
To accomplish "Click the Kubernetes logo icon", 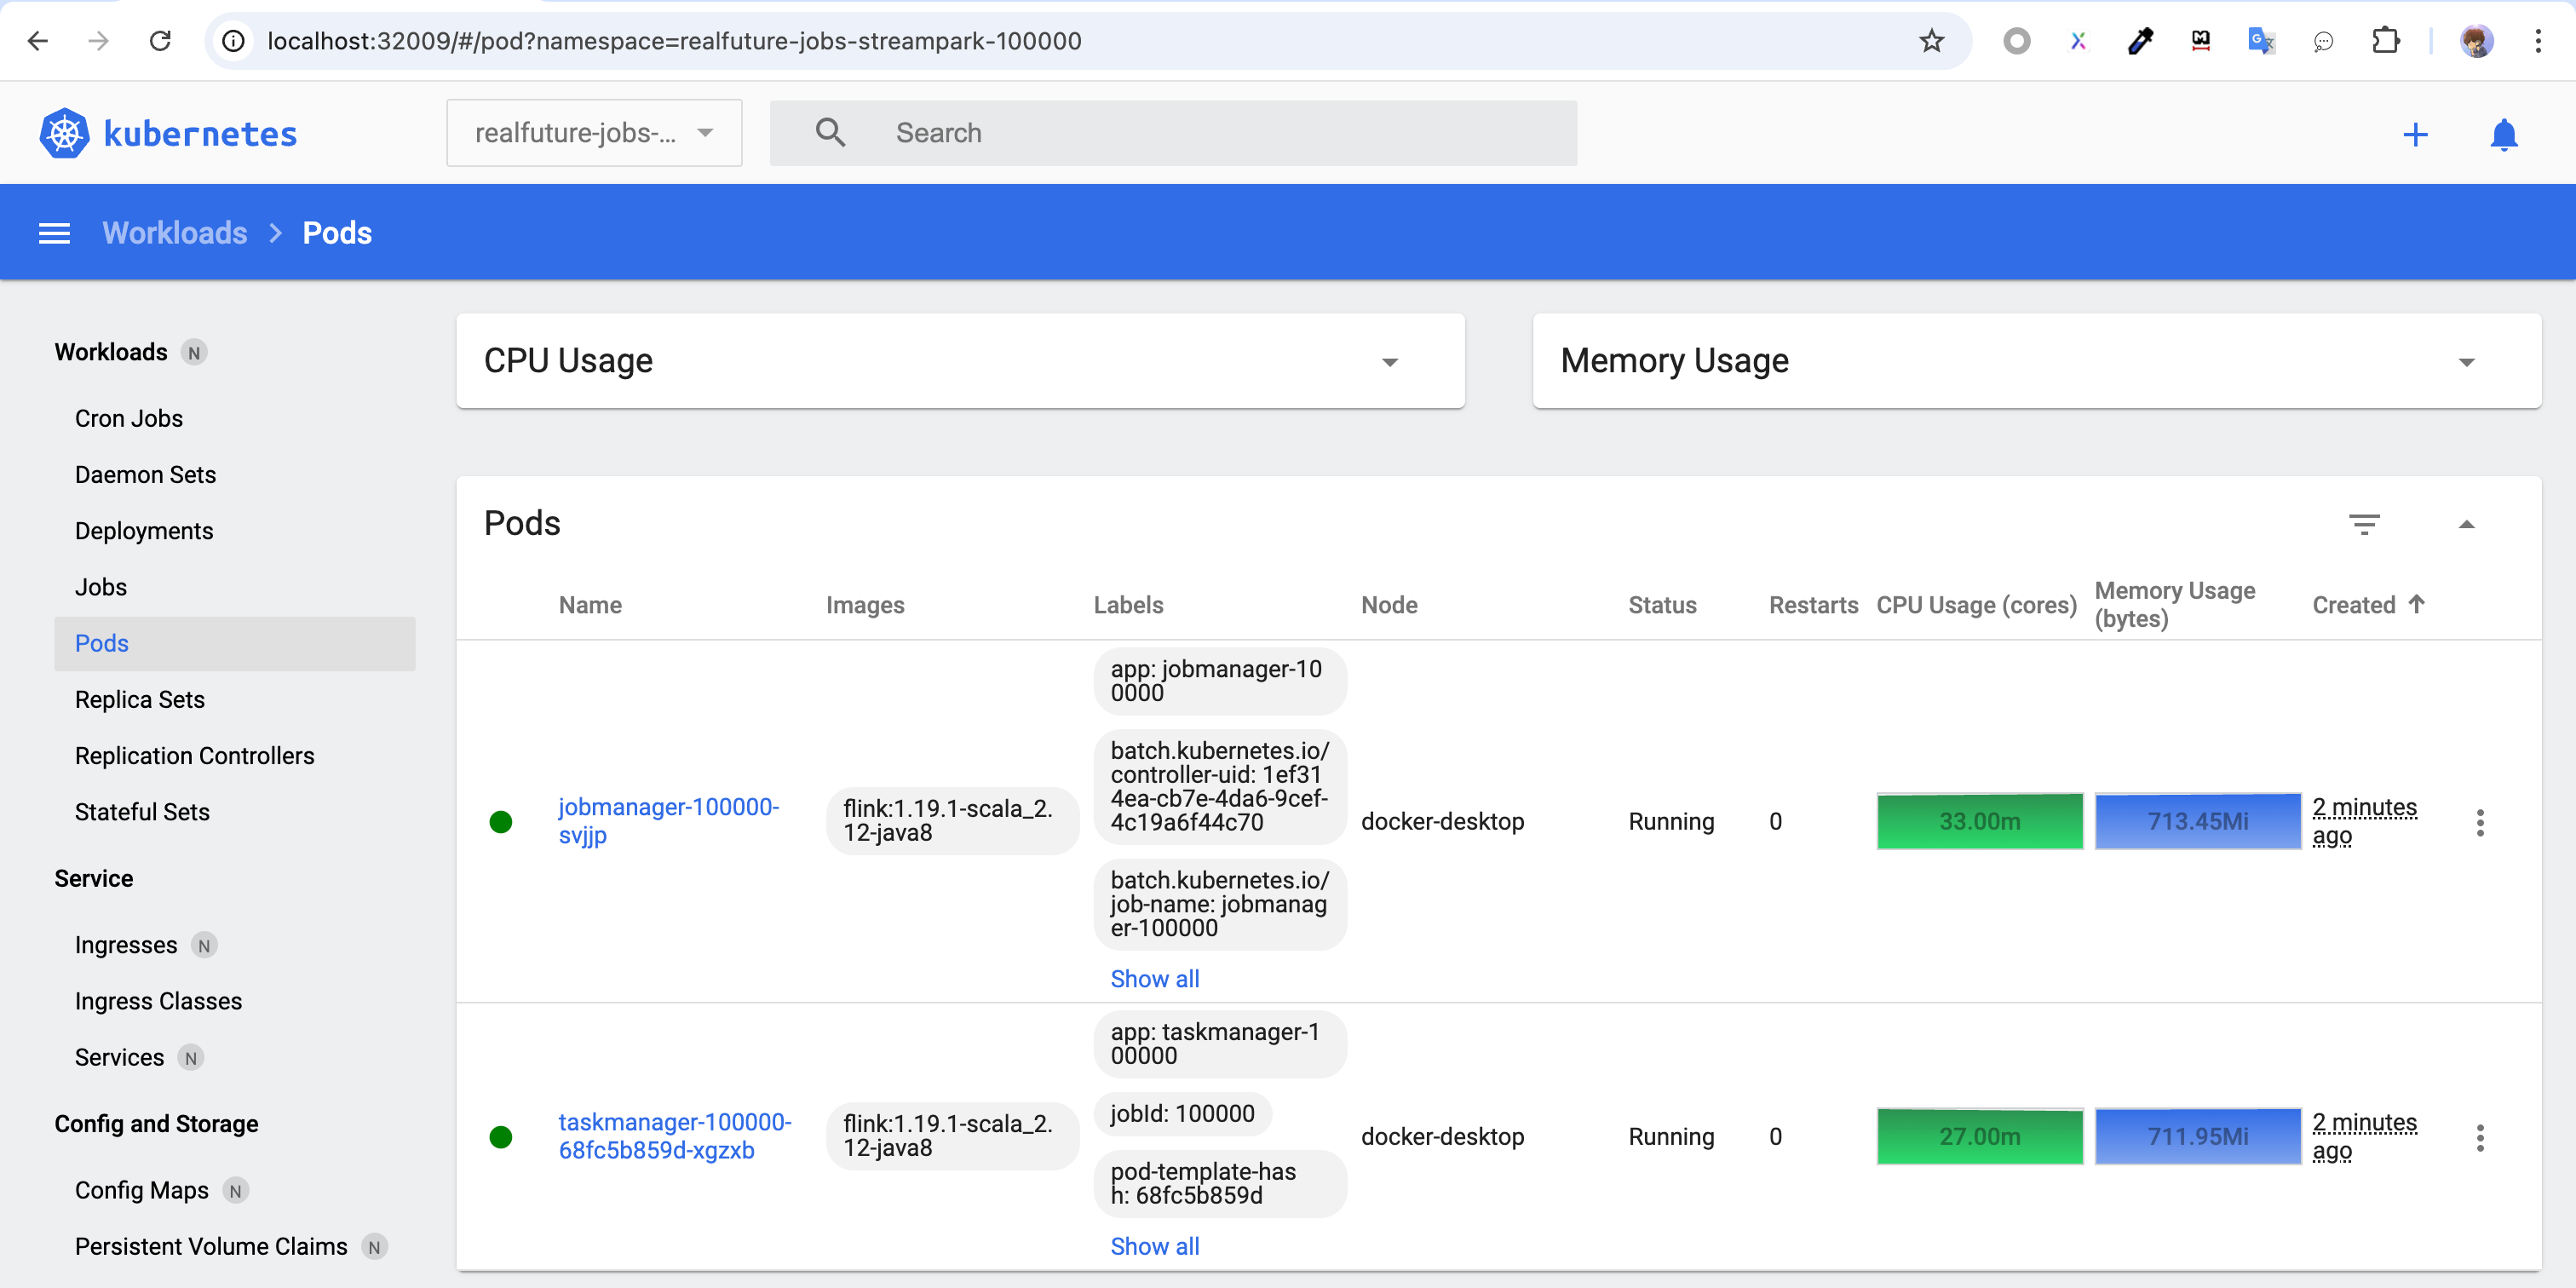I will click(x=64, y=133).
